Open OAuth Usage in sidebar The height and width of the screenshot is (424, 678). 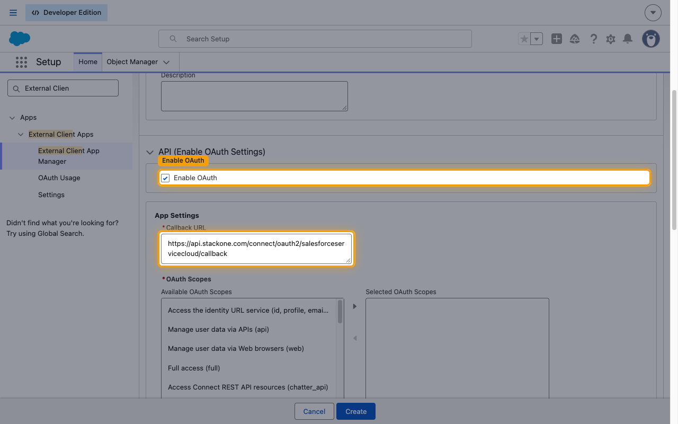[x=59, y=178]
